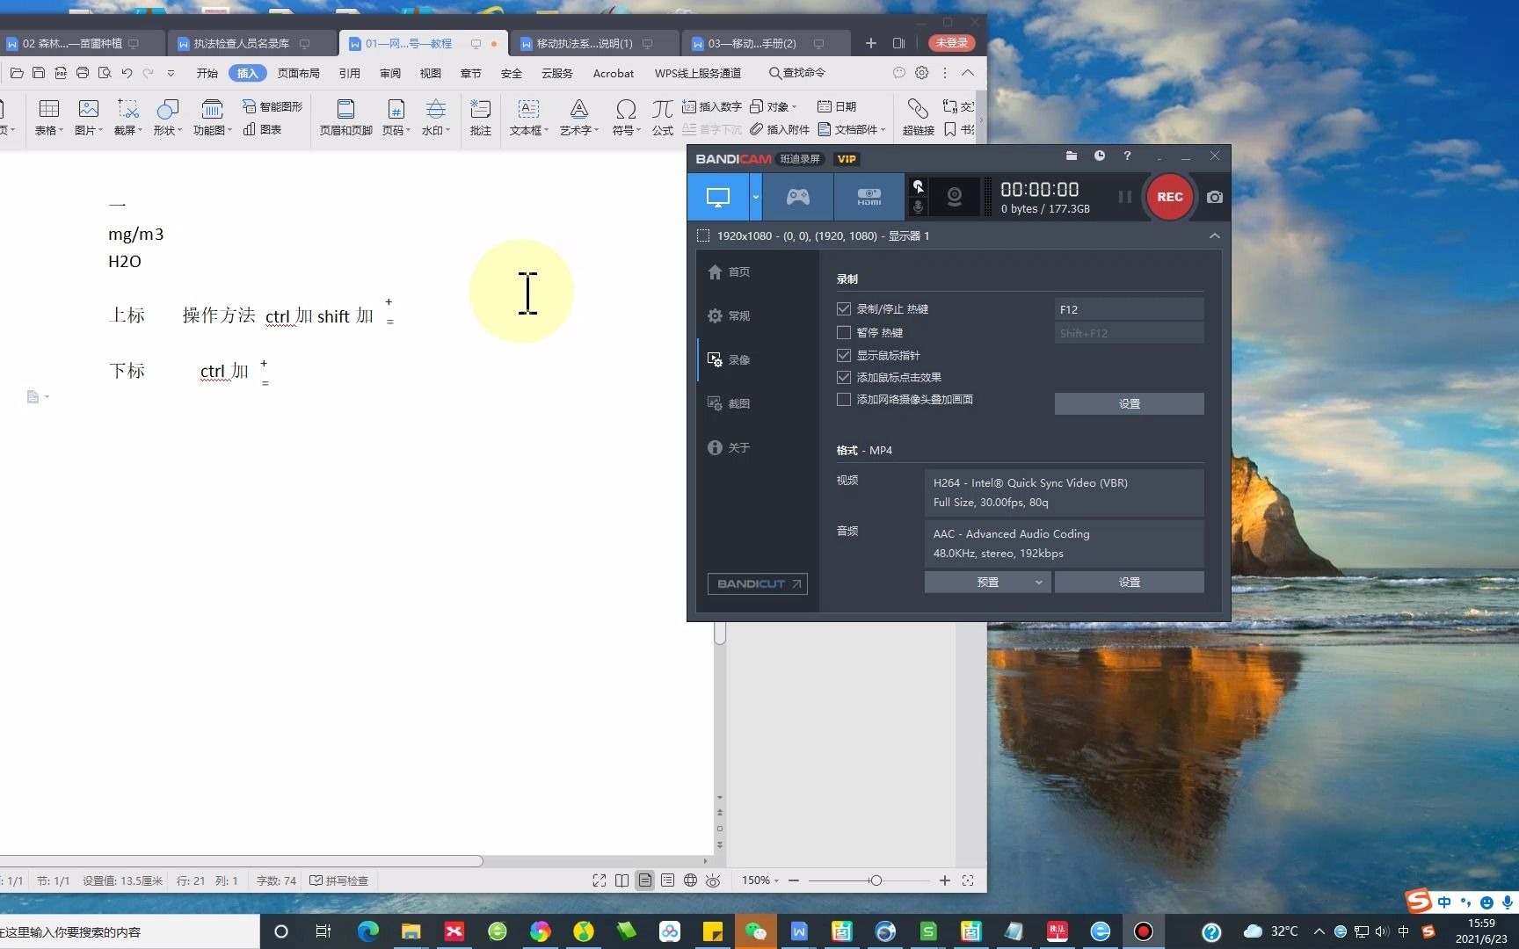Open the 艺术字 word art dropdown
The height and width of the screenshot is (949, 1519).
point(578,118)
